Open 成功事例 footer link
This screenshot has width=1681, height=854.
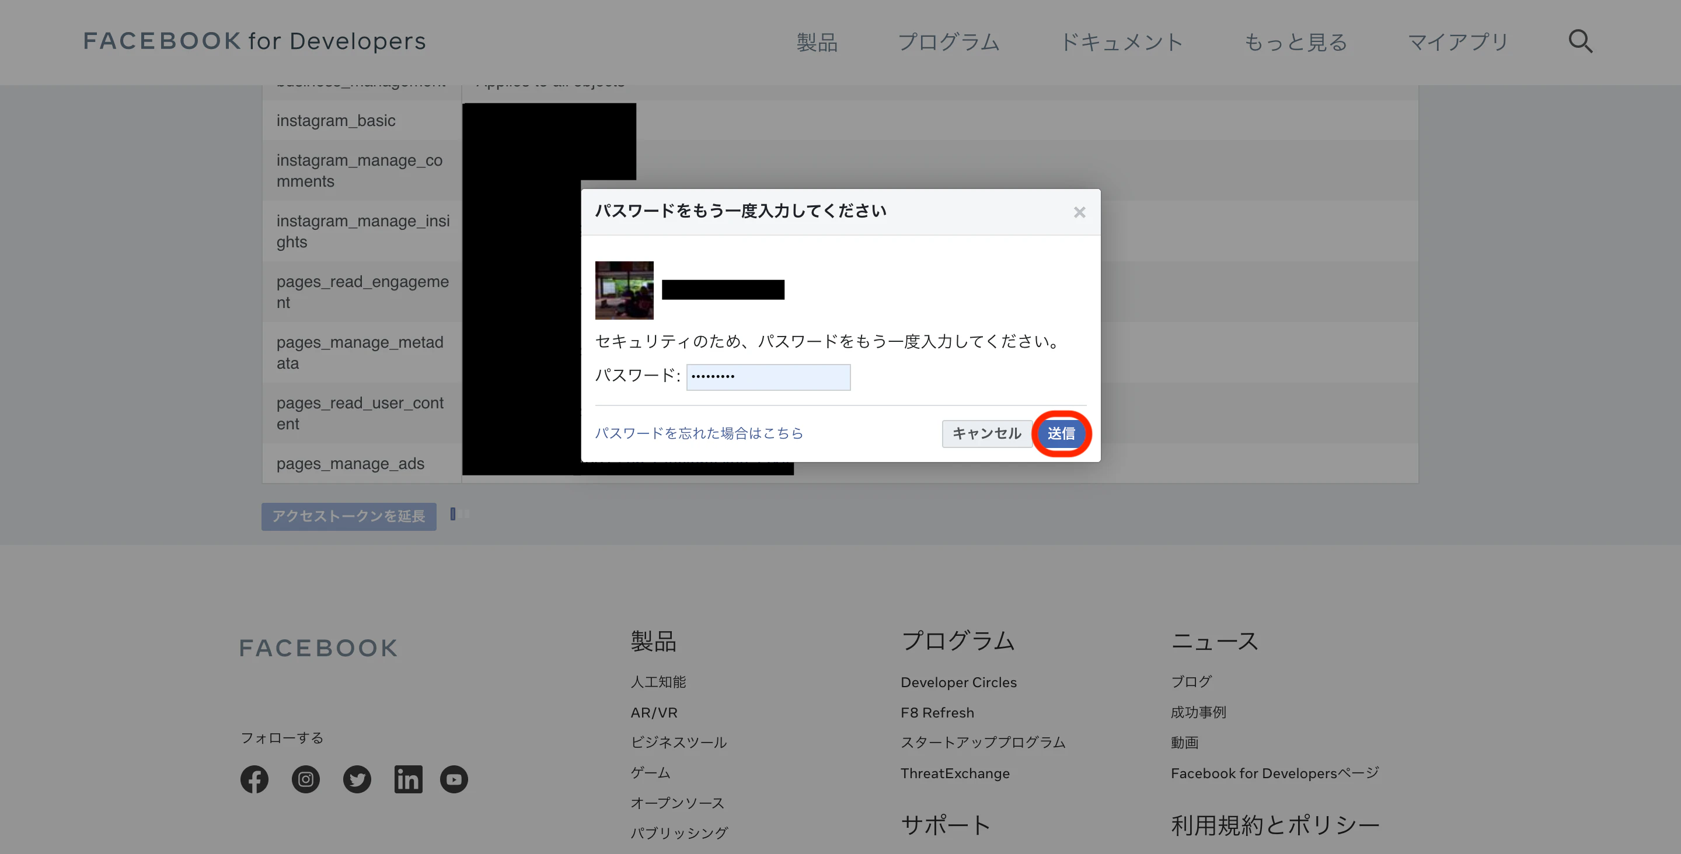click(x=1198, y=712)
